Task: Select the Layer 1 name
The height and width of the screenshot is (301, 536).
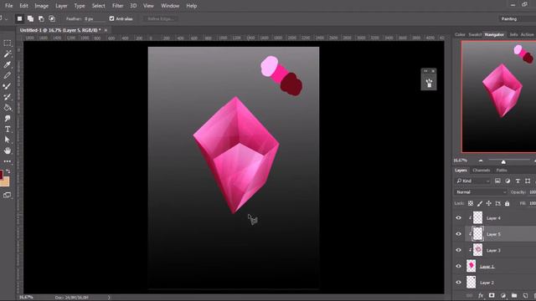Action: (x=487, y=267)
